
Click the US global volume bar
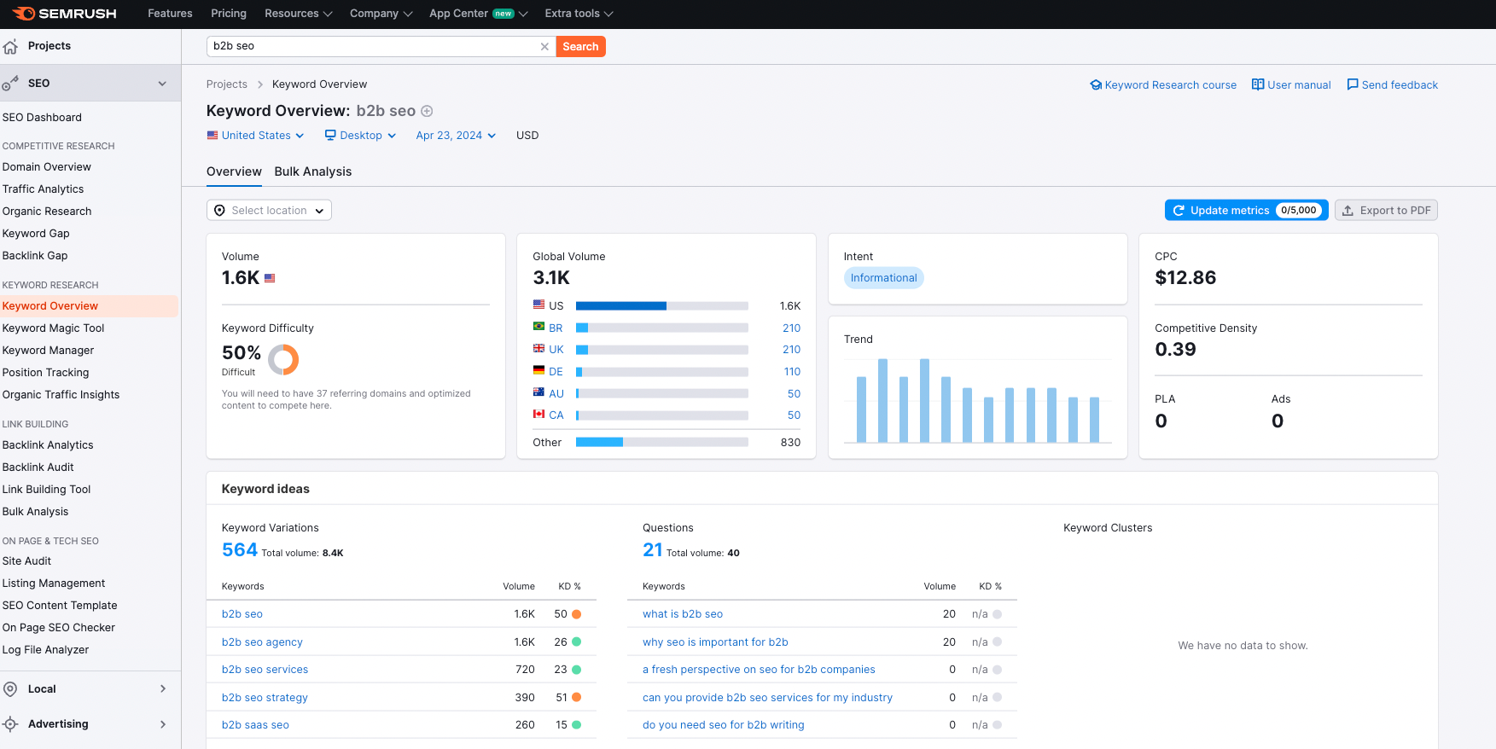point(661,306)
